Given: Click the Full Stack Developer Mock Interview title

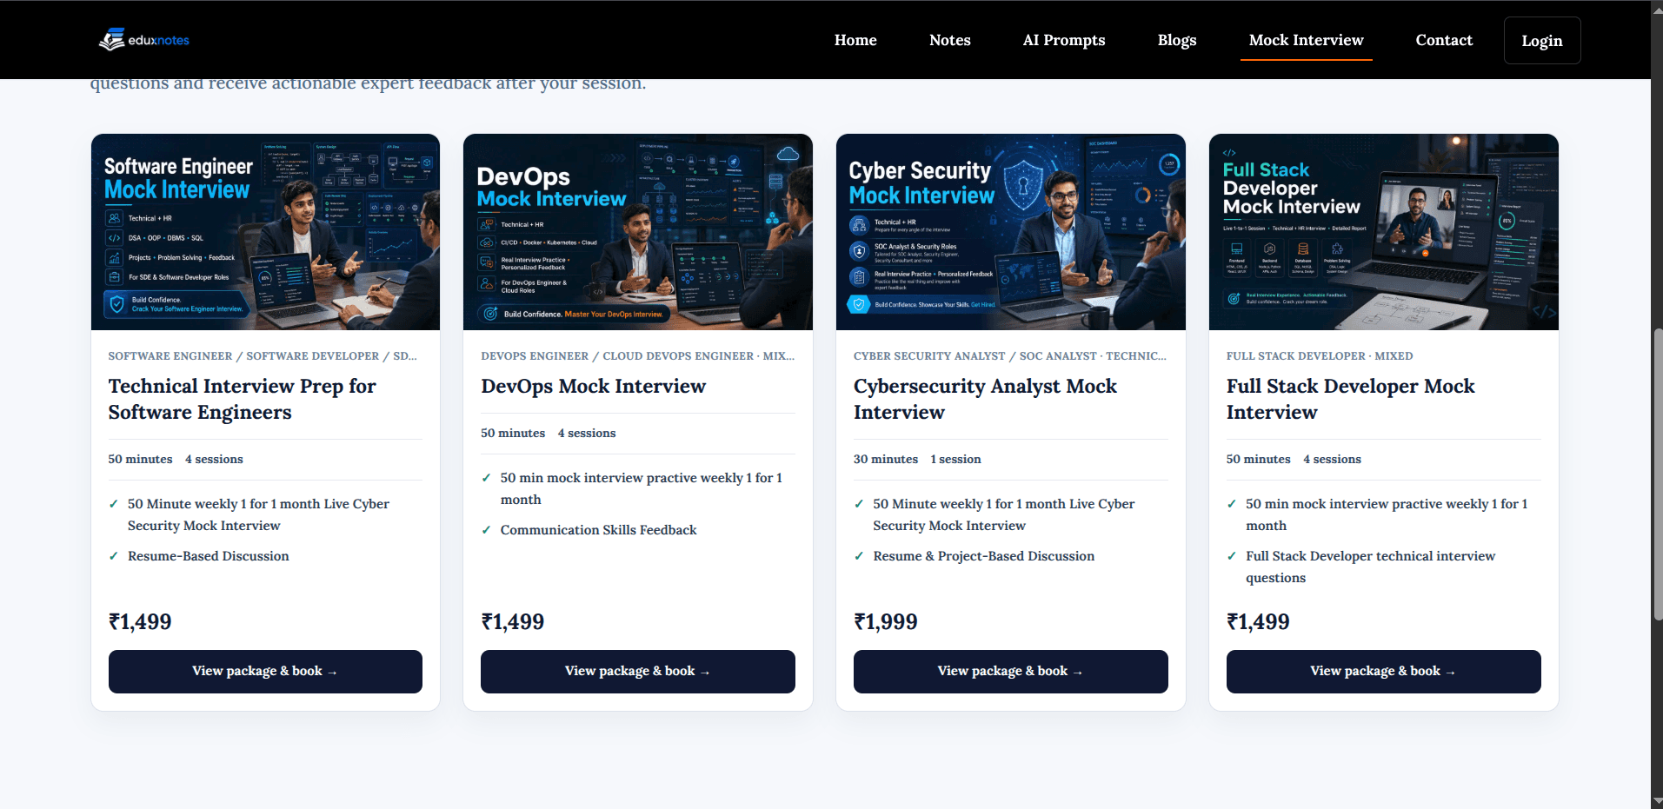Looking at the screenshot, I should (1350, 399).
